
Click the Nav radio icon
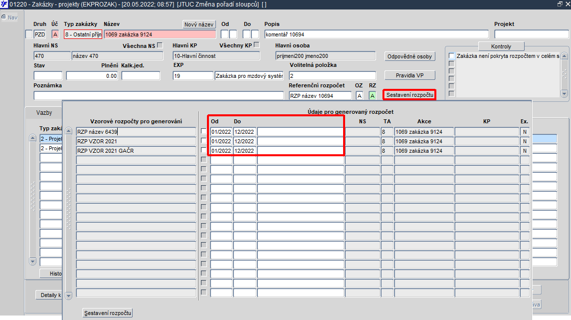(4, 17)
